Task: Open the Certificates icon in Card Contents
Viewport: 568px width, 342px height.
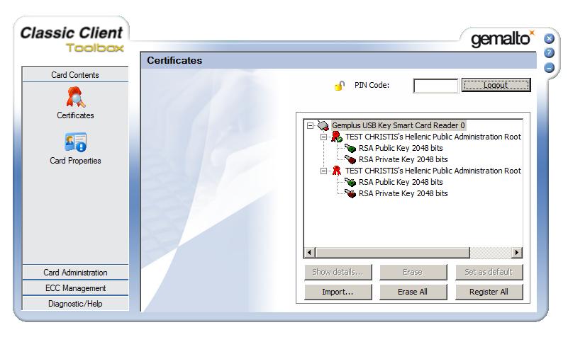Action: (x=76, y=97)
